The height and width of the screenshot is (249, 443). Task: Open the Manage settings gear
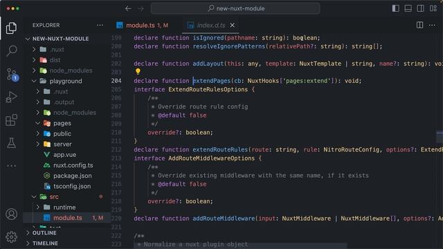(11, 237)
